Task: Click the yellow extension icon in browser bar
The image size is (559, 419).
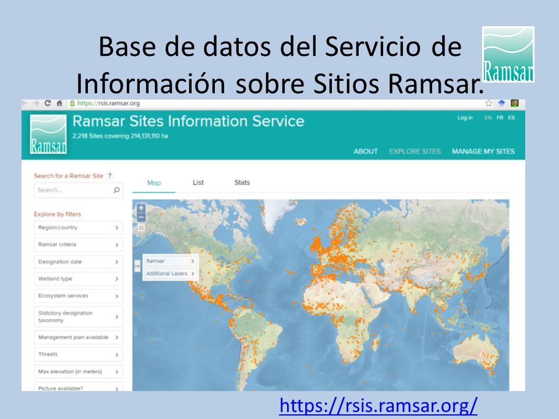Action: click(514, 104)
